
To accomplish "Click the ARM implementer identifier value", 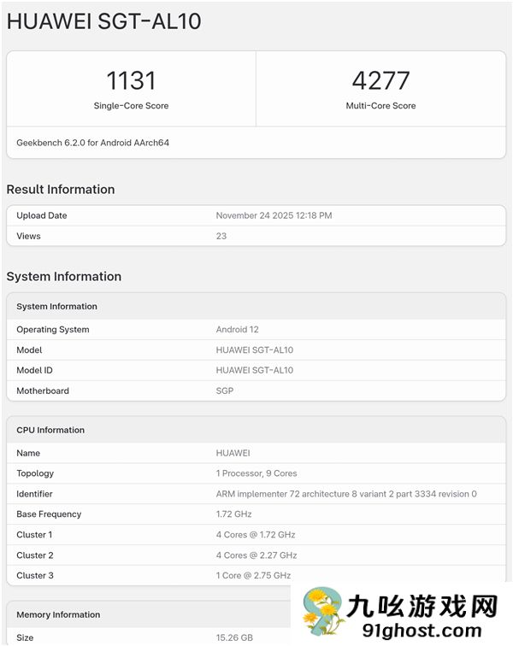I will click(x=346, y=494).
